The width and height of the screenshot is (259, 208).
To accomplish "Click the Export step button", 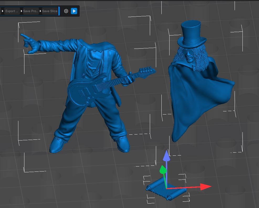I will (12, 11).
